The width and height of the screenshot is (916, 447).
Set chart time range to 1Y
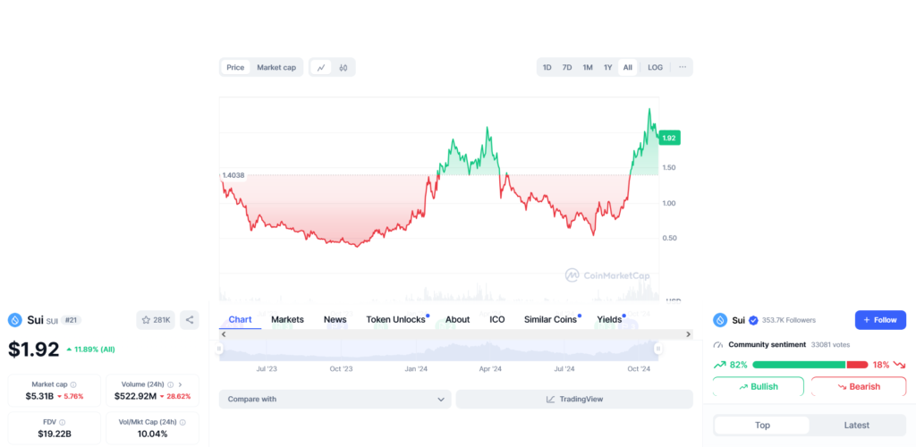tap(608, 67)
